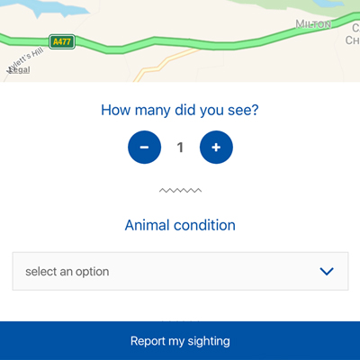Tap the location arrow icon beside Legal
The height and width of the screenshot is (360, 360).
click(10, 71)
